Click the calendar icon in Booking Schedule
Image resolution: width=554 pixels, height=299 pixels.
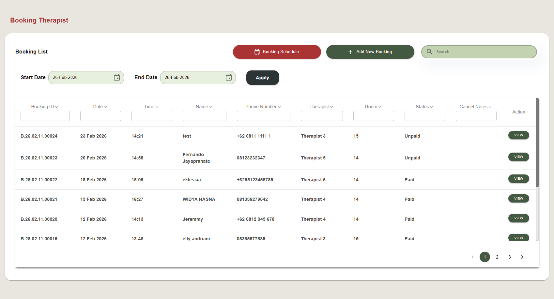point(257,52)
